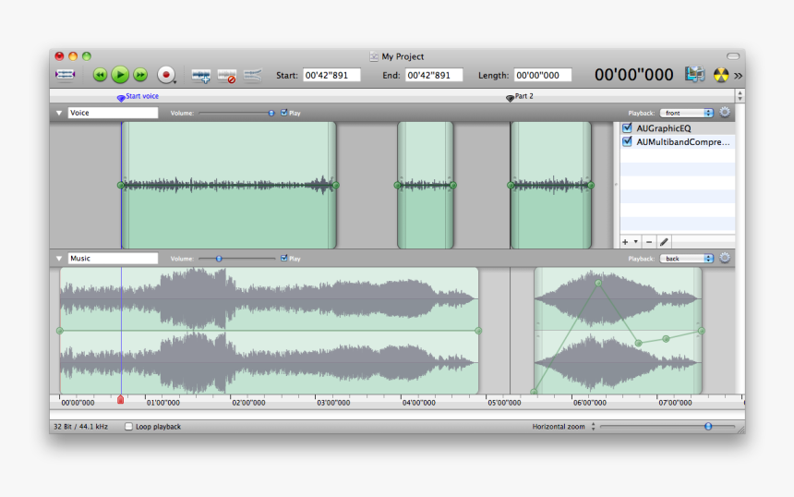
Task: Remove the selected effect with minus button
Action: [649, 242]
